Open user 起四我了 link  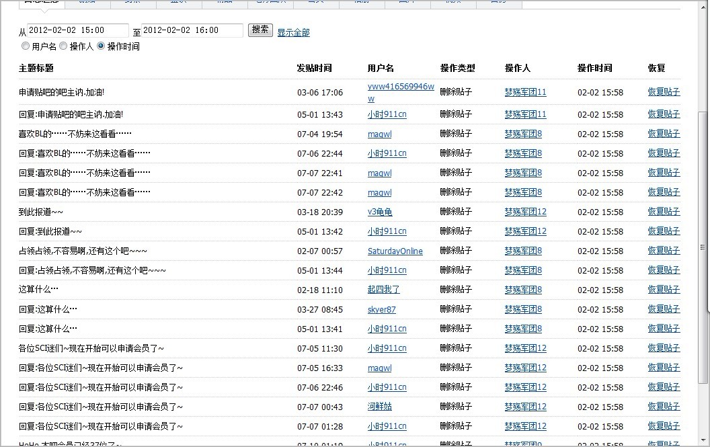383,290
